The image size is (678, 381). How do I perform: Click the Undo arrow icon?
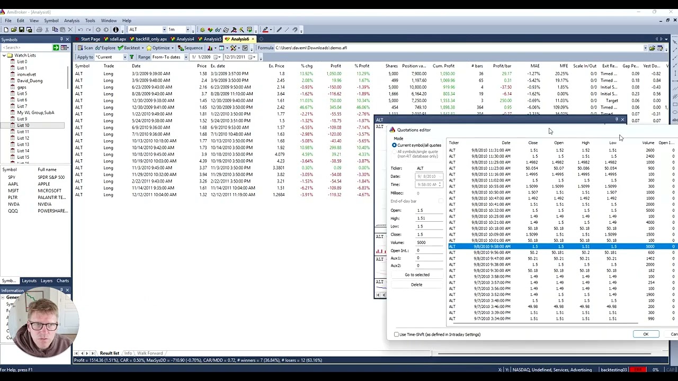[x=80, y=30]
